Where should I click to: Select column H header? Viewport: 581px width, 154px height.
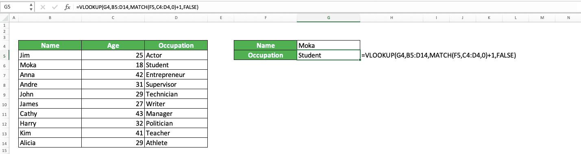[391, 18]
